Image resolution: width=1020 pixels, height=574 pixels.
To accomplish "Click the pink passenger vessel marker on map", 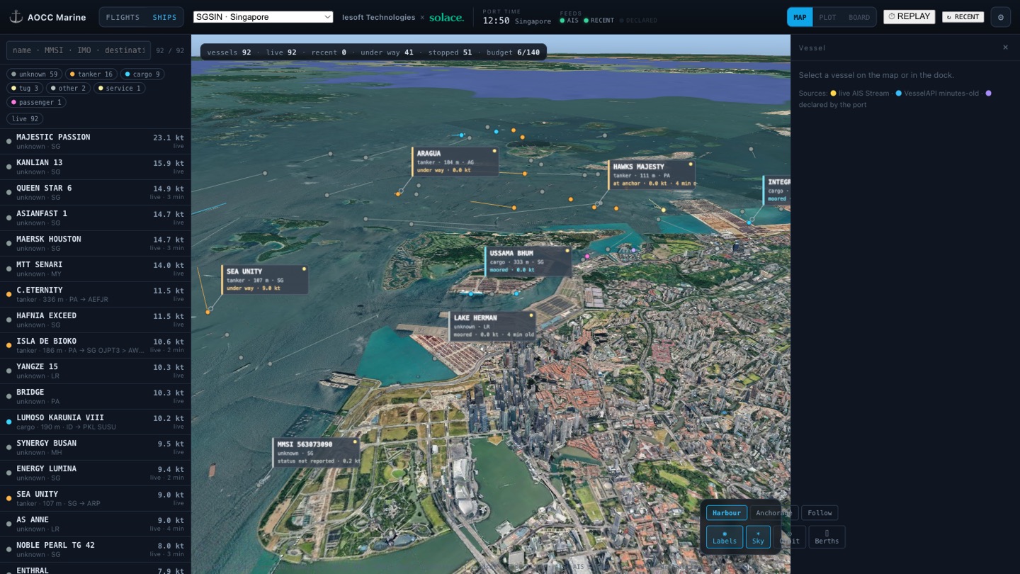I will (586, 256).
